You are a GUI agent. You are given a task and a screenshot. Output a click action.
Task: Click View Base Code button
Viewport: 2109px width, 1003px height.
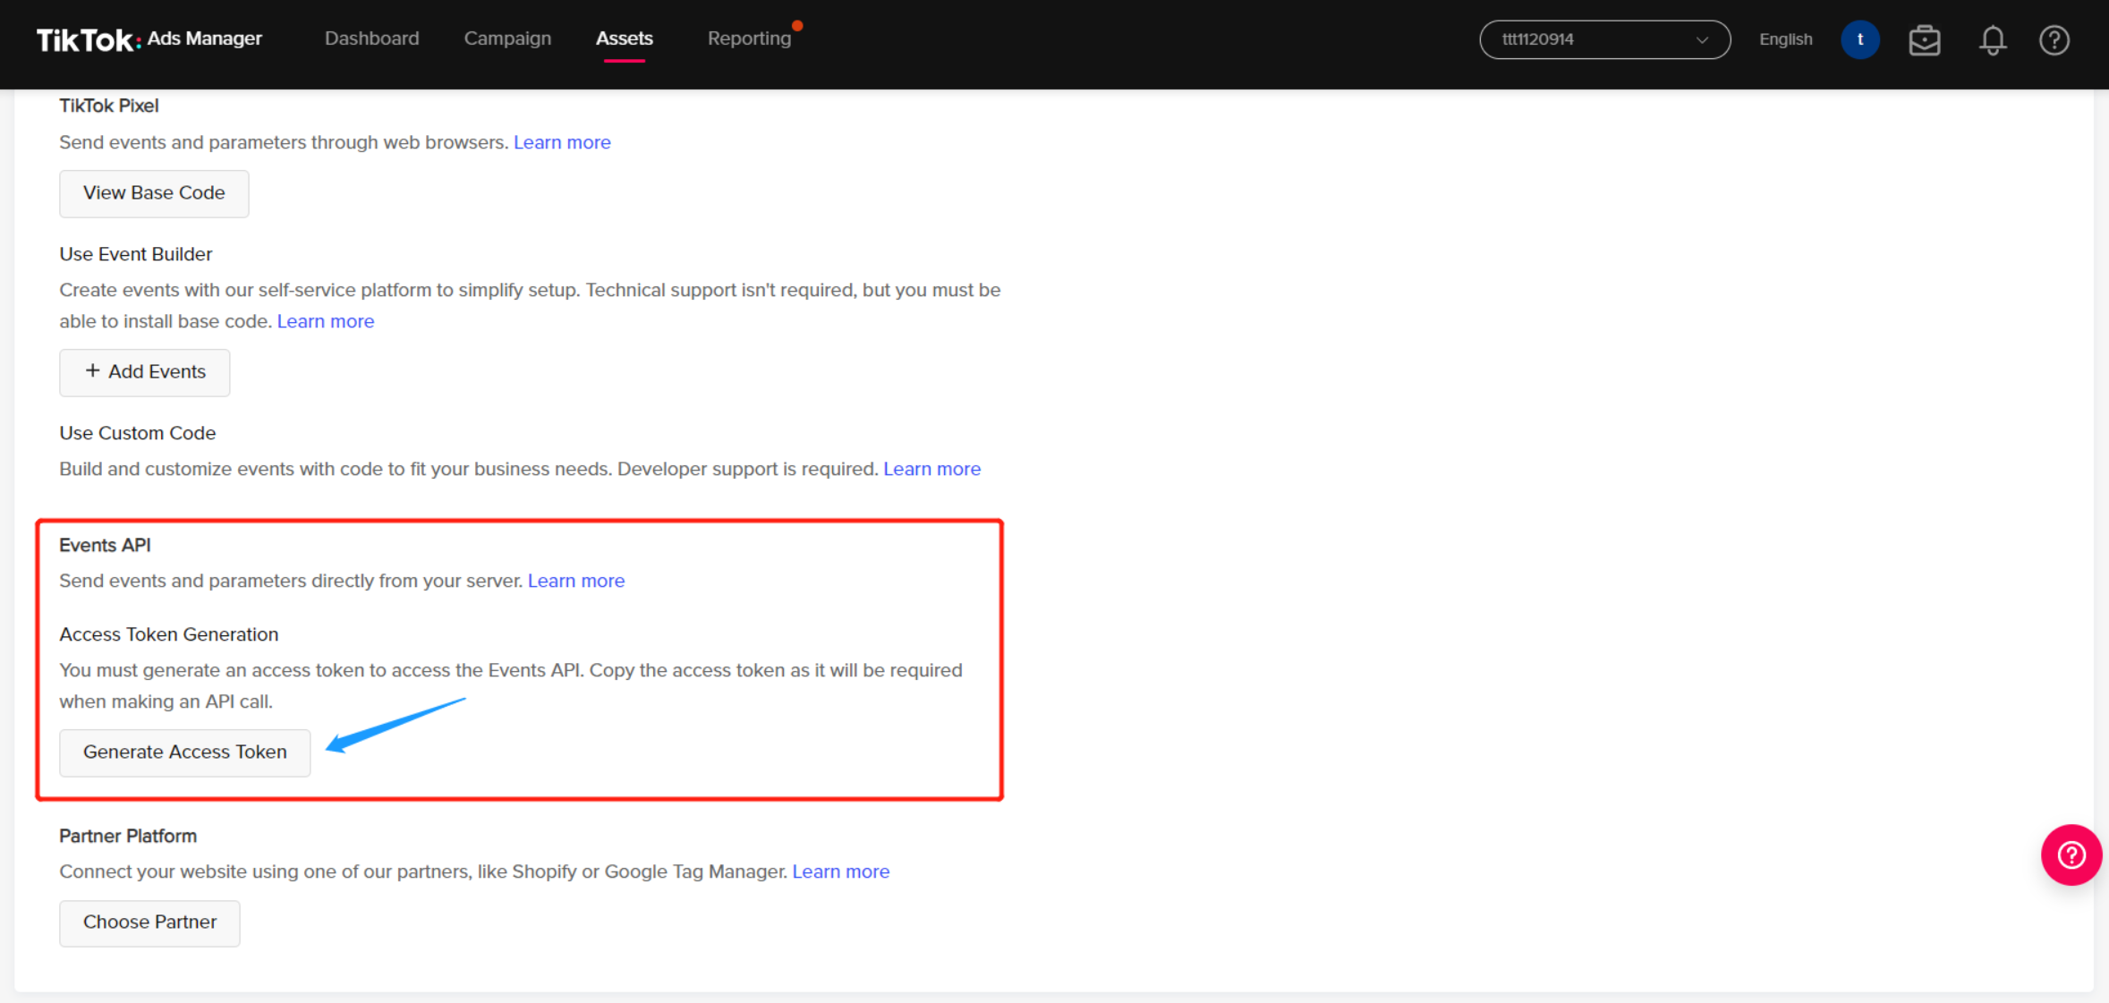pyautogui.click(x=154, y=193)
